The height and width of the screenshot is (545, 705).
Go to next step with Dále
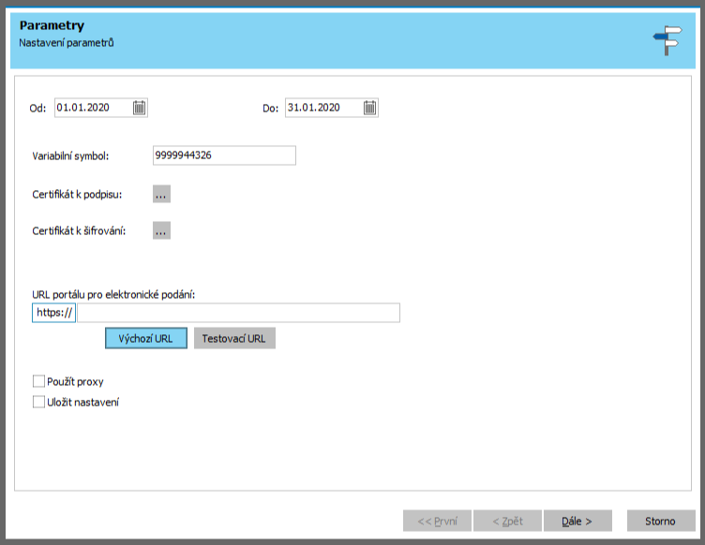click(577, 521)
